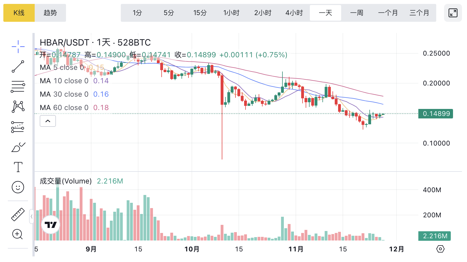
Task: Open the horizontal lines Fibonacci tool
Action: tap(18, 87)
